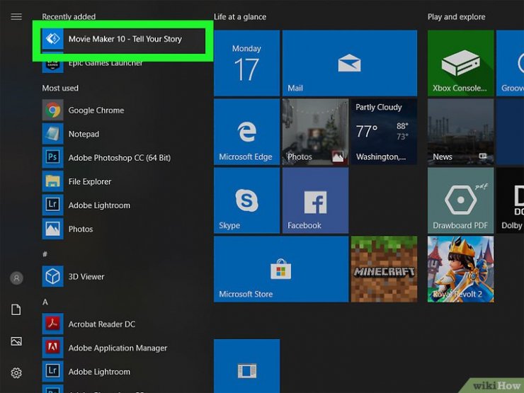
Task: Click the Recently added heading
Action: coord(69,17)
